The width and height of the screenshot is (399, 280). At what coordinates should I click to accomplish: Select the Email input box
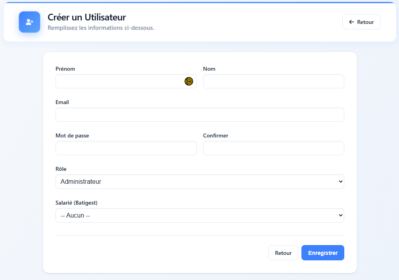(x=199, y=115)
